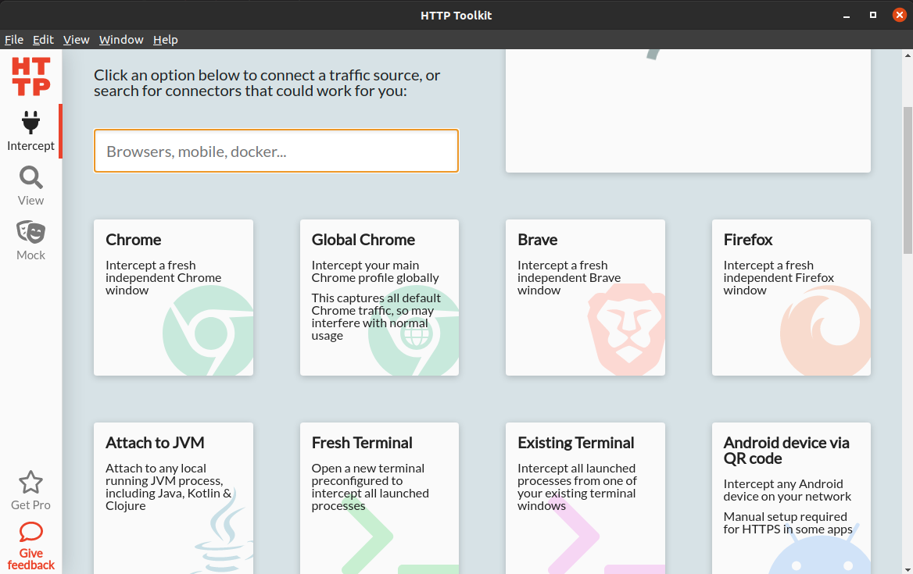Click the Get Pro star icon
This screenshot has height=574, width=913.
(30, 482)
